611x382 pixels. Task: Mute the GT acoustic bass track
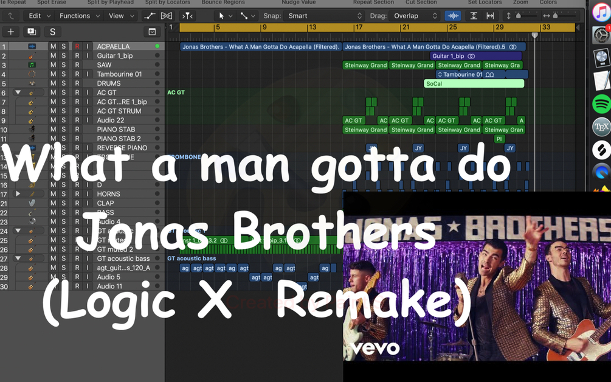point(53,259)
